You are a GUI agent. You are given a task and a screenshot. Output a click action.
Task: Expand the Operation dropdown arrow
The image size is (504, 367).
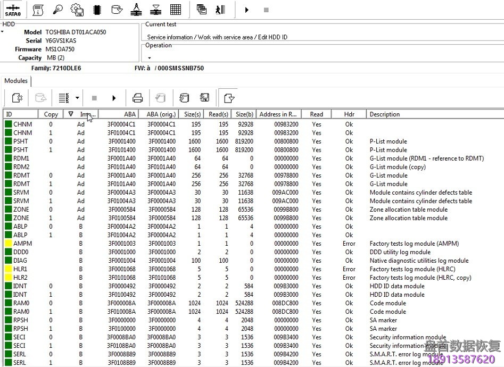tap(149, 57)
